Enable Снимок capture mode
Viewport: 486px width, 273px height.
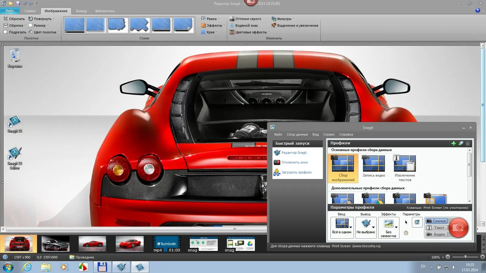coord(436,221)
